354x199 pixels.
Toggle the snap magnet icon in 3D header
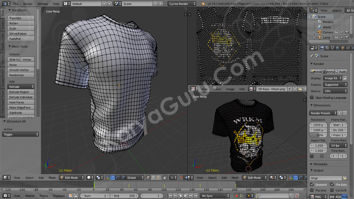[181, 178]
